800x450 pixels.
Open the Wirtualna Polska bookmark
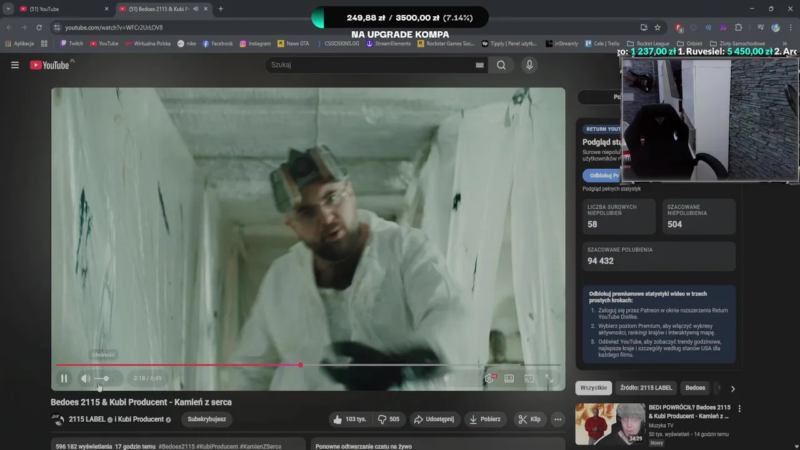coord(147,44)
